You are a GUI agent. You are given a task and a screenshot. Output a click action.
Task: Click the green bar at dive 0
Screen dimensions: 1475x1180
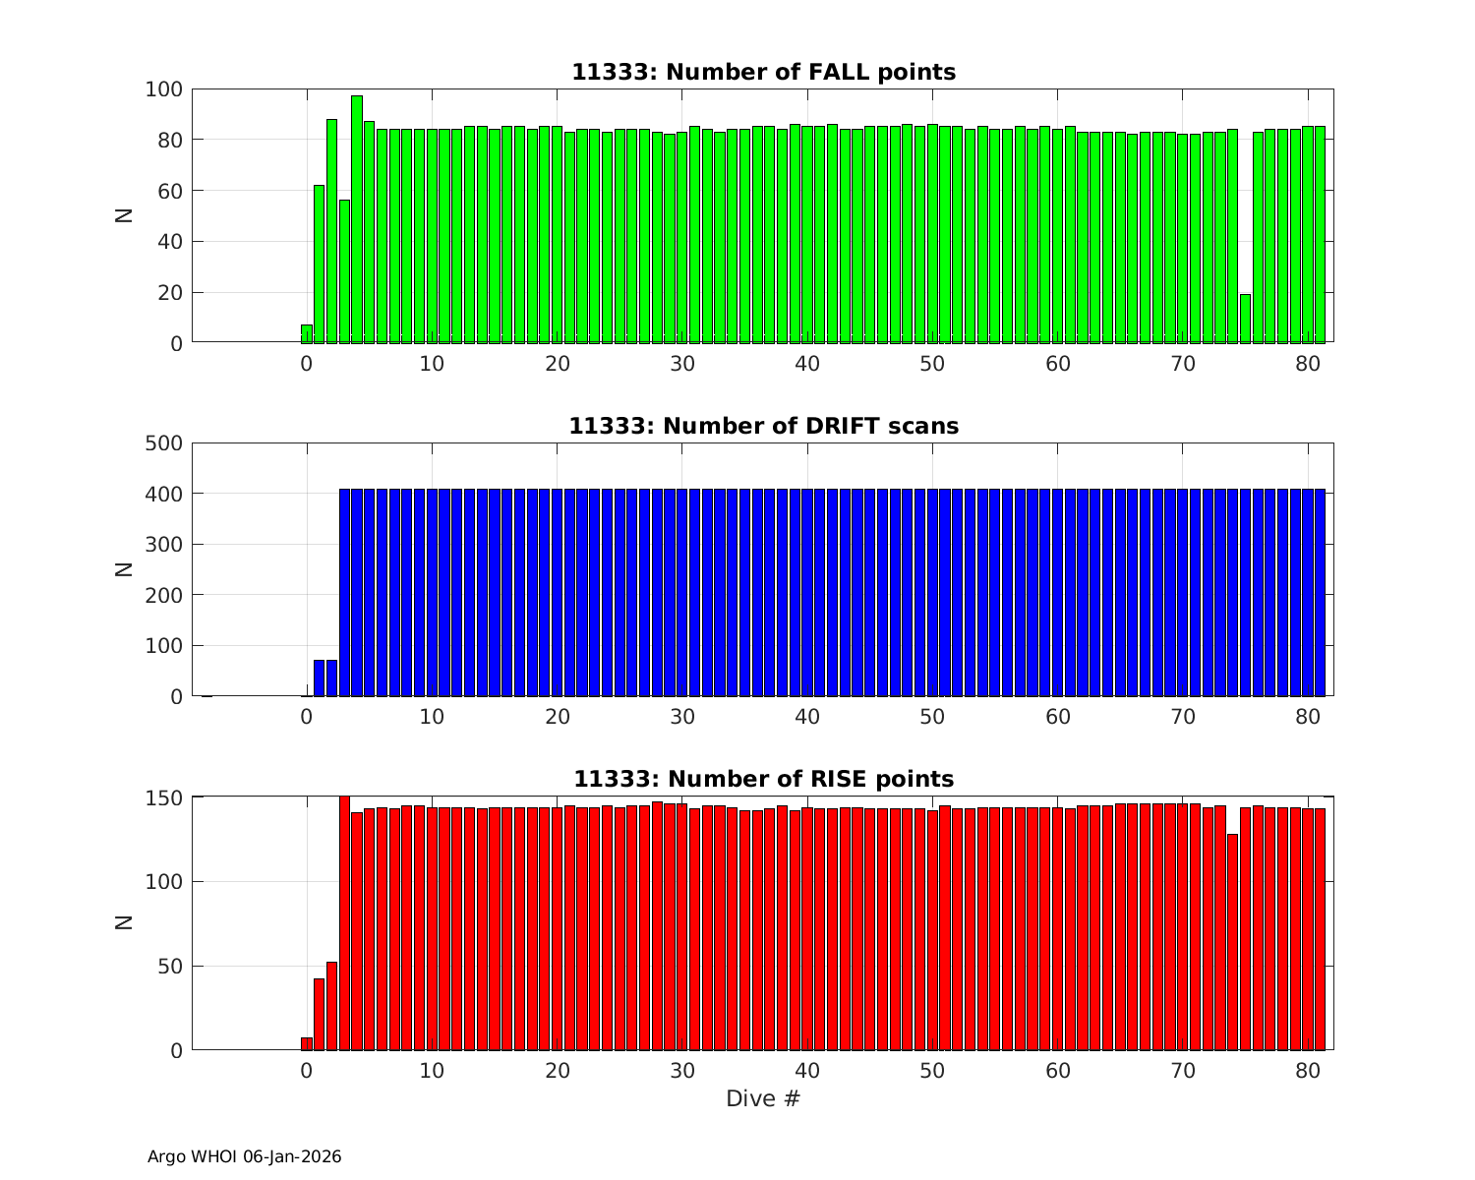[x=307, y=334]
